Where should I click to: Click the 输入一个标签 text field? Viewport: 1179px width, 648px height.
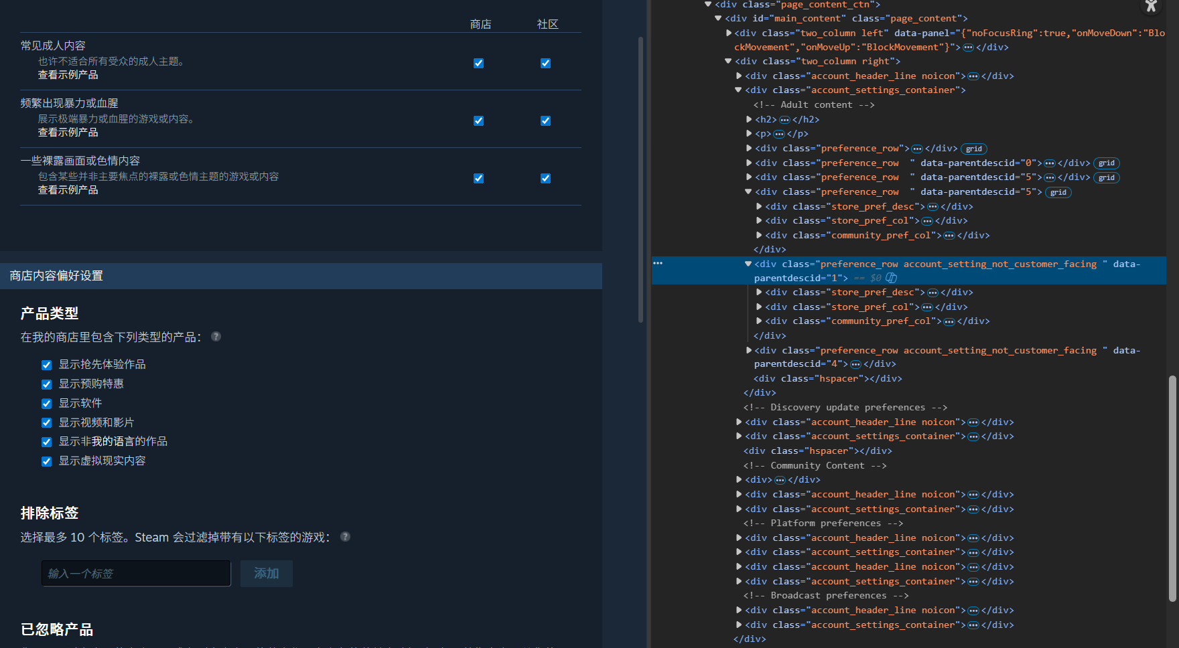tap(136, 574)
